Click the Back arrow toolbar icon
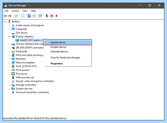This screenshot has height=123, width=167. pos(5,16)
